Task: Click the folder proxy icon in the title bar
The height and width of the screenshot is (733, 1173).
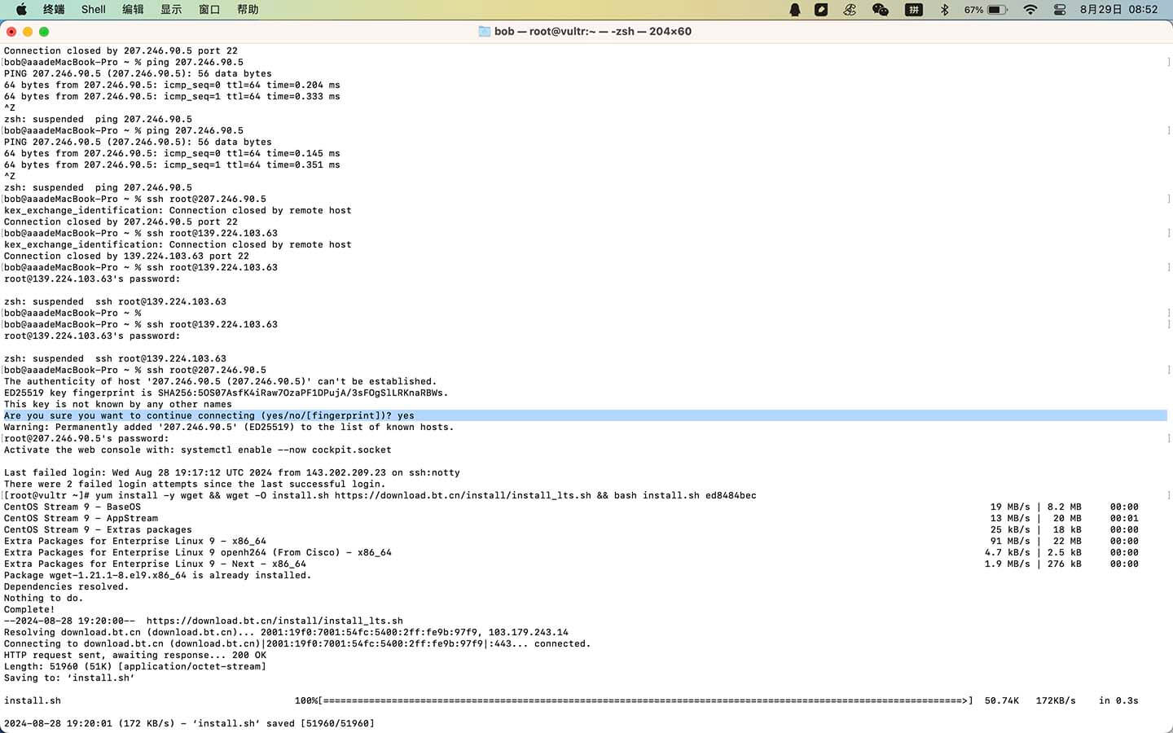Action: pos(485,32)
